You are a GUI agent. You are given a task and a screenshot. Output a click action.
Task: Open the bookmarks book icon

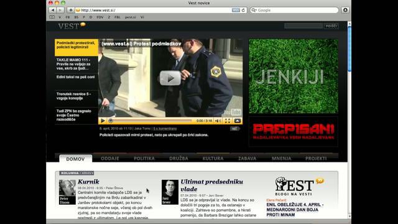tap(52, 17)
